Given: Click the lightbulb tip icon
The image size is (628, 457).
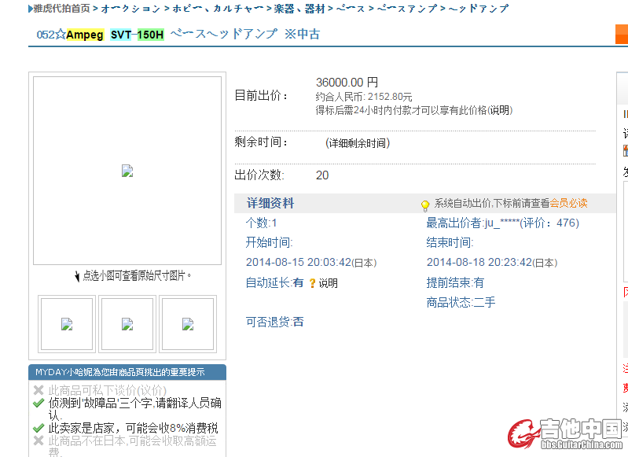Looking at the screenshot, I should tap(425, 205).
